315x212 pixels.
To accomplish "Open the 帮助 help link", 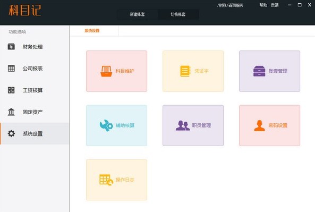I will (263, 5).
